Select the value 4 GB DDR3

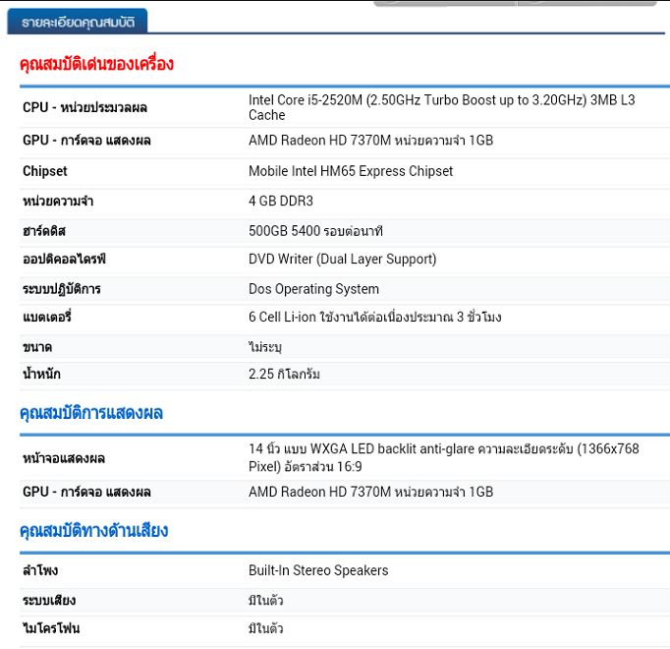(281, 201)
